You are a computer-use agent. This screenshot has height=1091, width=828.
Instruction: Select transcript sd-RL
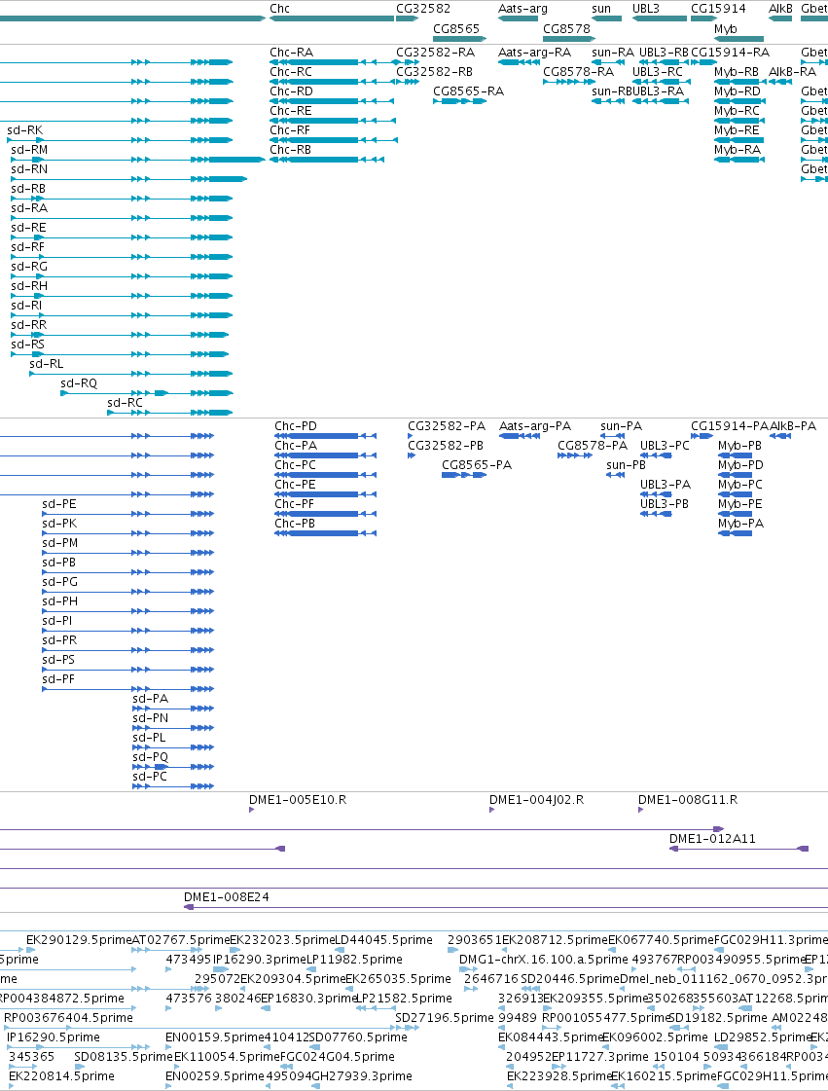tap(46, 364)
